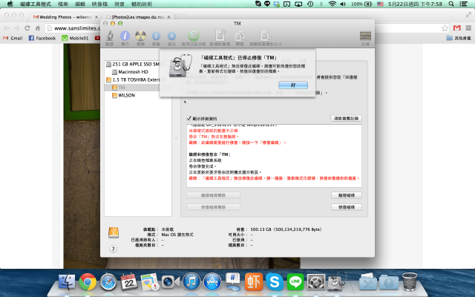This screenshot has width=475, height=297.
Task: Click Chrome's reload button
Action: (27, 28)
